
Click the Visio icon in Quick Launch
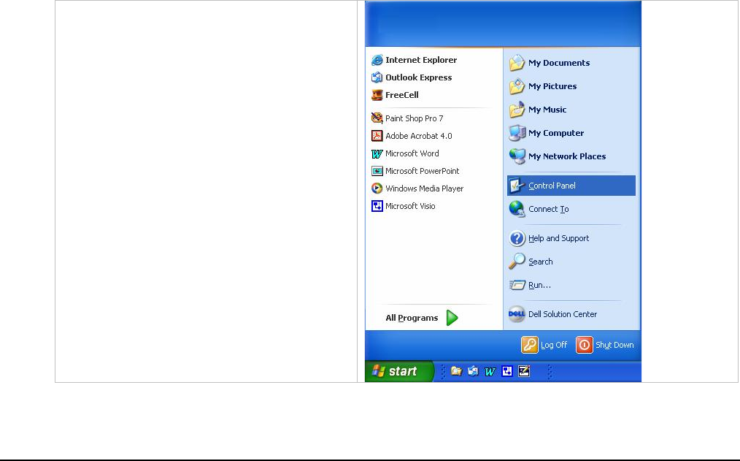507,371
